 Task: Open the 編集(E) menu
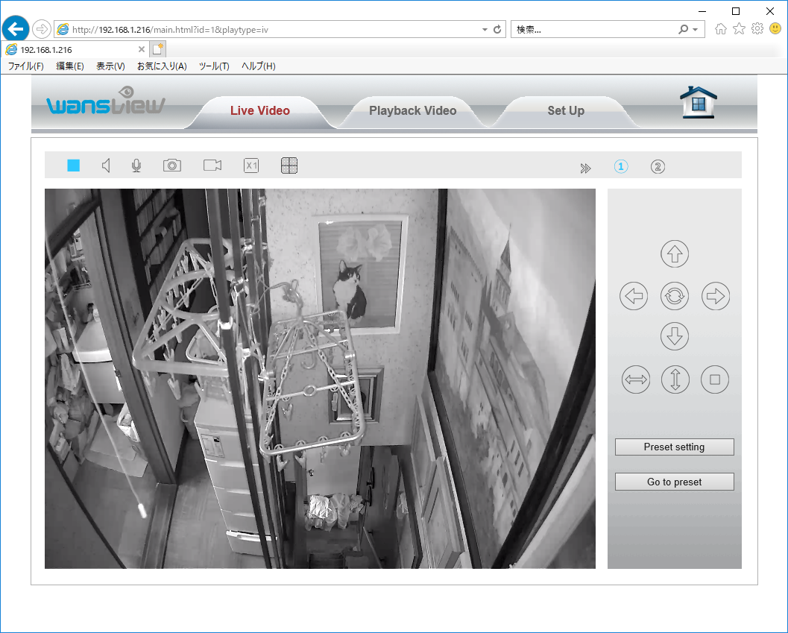click(x=70, y=66)
